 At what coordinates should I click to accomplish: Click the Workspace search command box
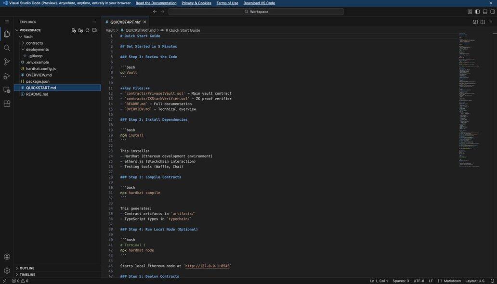(x=256, y=12)
